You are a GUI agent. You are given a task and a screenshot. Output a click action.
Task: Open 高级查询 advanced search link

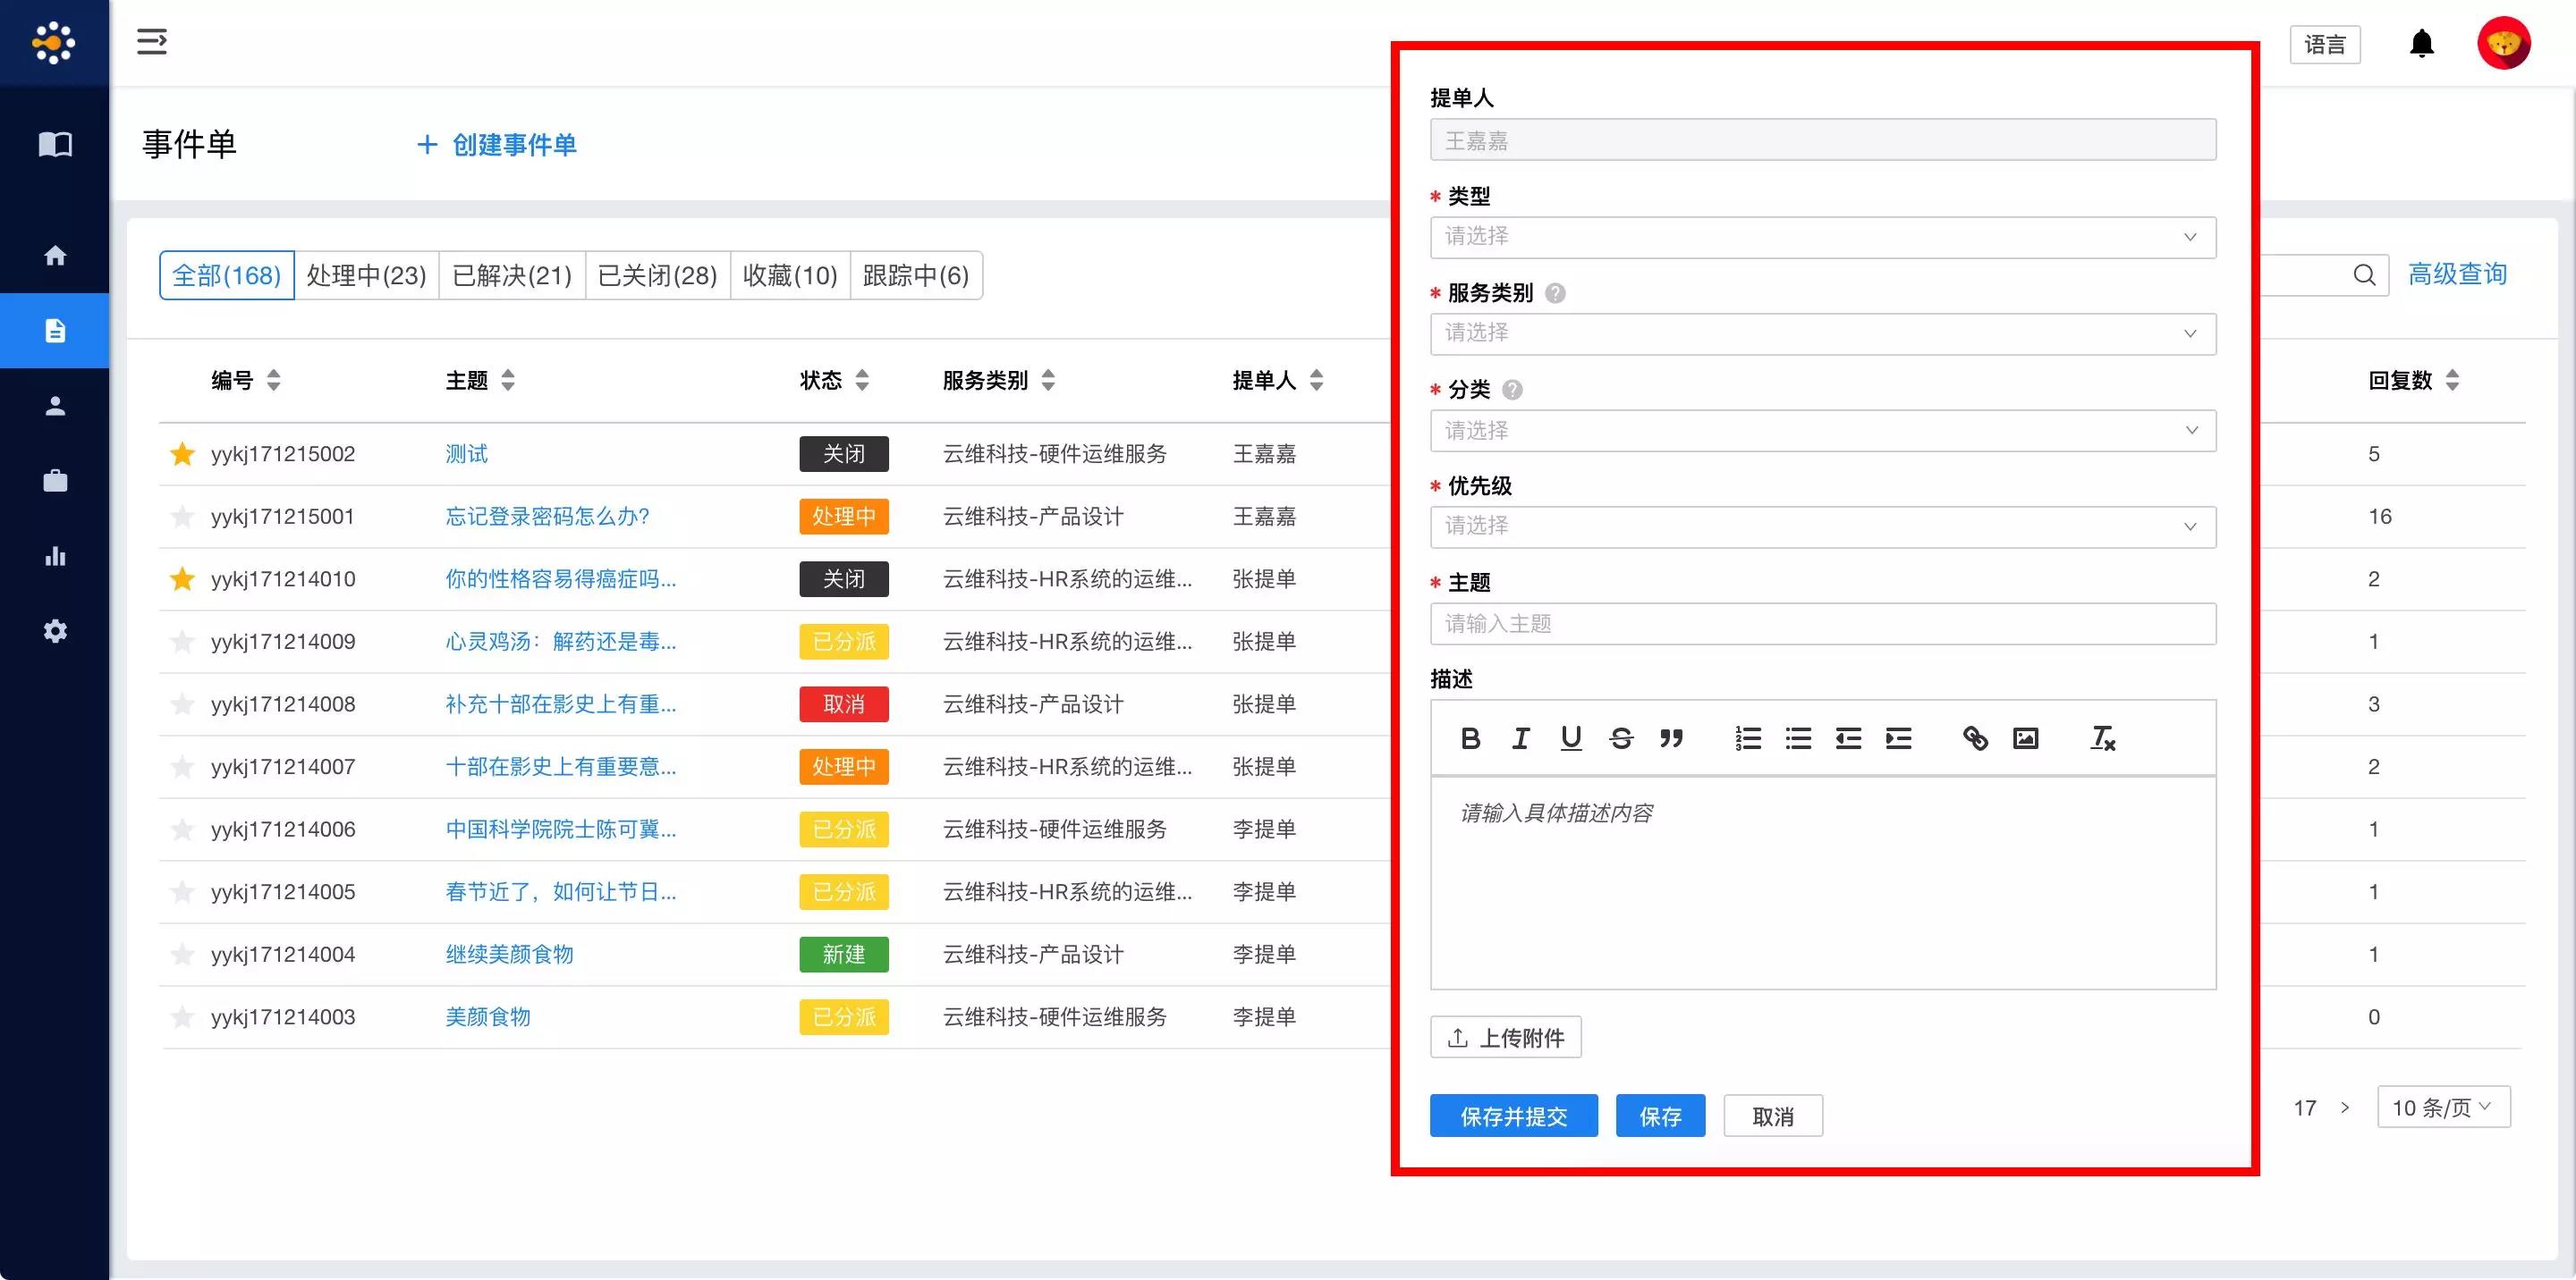click(x=2457, y=274)
